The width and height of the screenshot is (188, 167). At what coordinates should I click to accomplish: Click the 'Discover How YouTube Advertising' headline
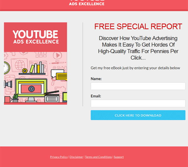(138, 48)
